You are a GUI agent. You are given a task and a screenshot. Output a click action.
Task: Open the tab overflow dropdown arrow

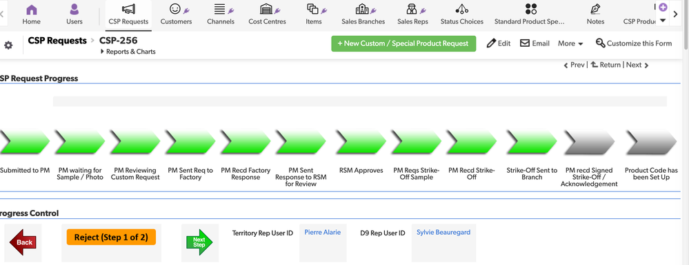pyautogui.click(x=663, y=20)
